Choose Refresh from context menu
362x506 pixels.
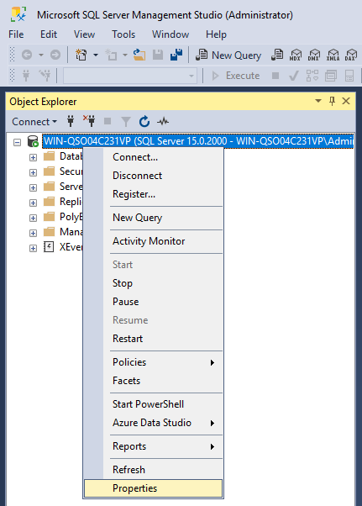point(153,470)
